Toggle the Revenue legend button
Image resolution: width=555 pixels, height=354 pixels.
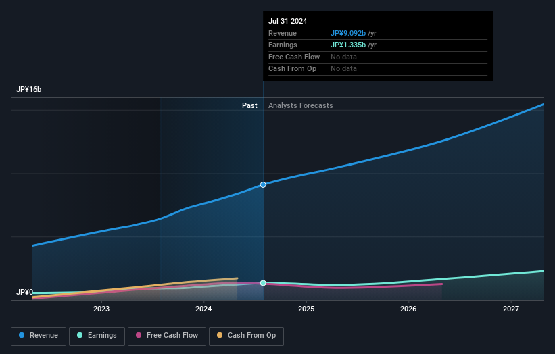click(x=39, y=336)
